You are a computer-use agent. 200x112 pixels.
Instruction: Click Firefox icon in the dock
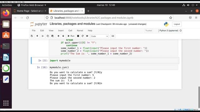6,13
